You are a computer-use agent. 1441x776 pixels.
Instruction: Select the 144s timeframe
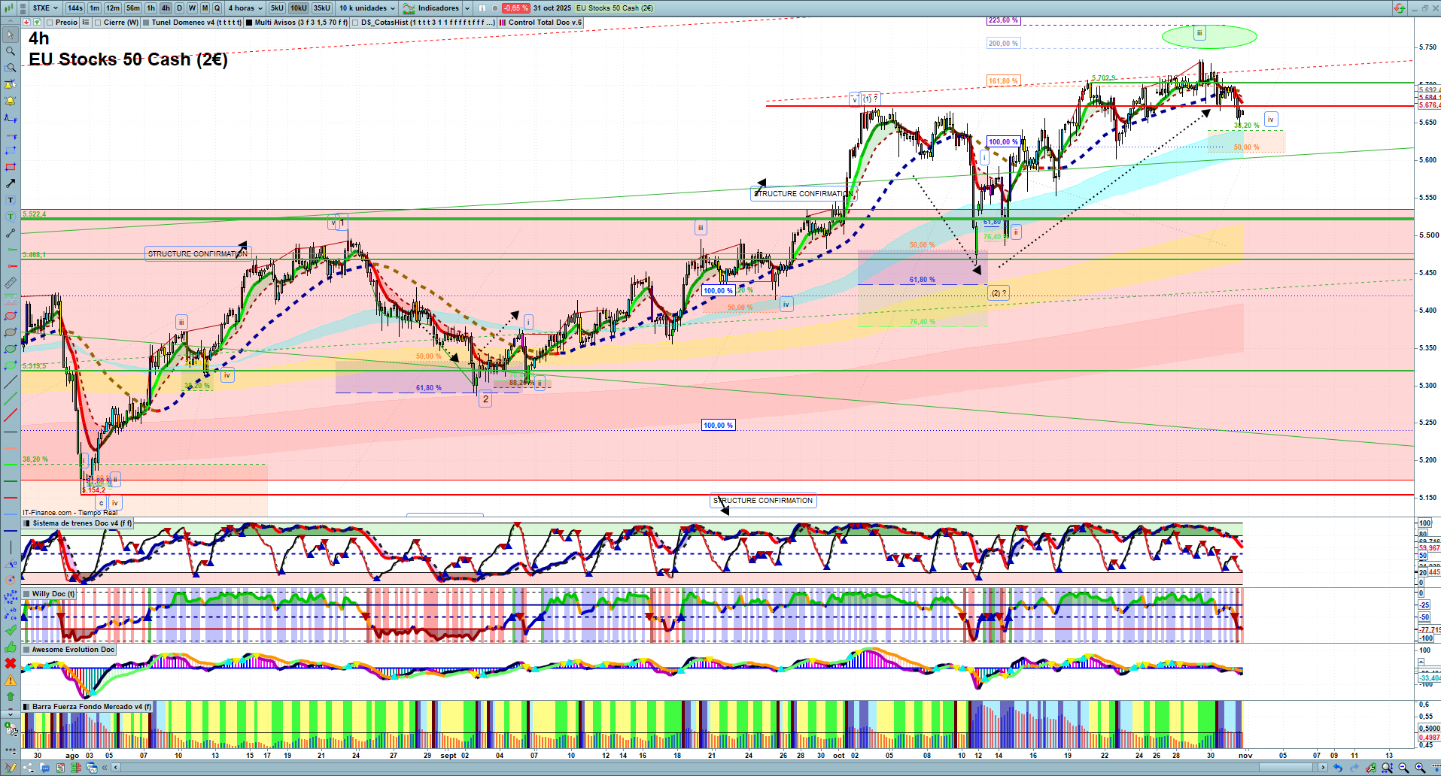(x=75, y=8)
